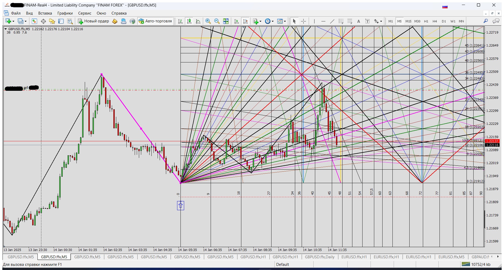Click the red 1.22137 price label
504x270 pixels.
[x=492, y=141]
